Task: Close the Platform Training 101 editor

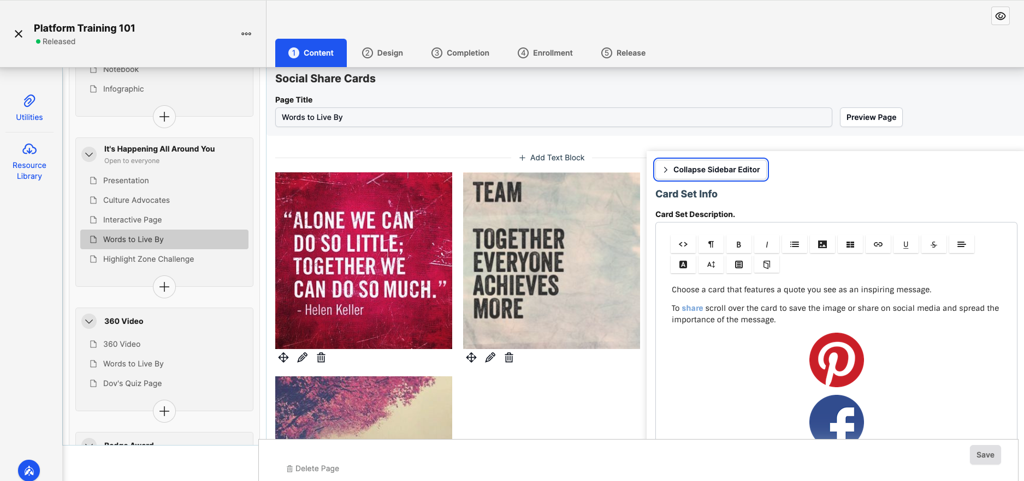Action: click(19, 34)
